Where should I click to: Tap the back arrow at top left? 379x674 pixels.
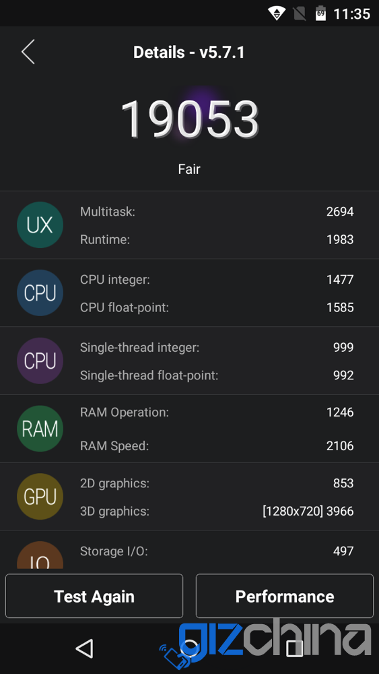pyautogui.click(x=28, y=52)
